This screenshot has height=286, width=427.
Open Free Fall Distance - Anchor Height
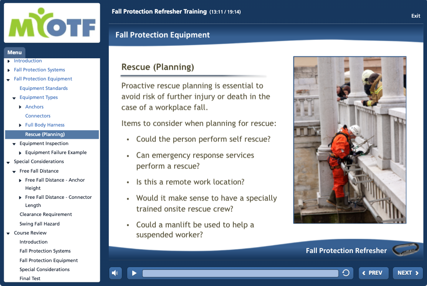[x=55, y=184]
